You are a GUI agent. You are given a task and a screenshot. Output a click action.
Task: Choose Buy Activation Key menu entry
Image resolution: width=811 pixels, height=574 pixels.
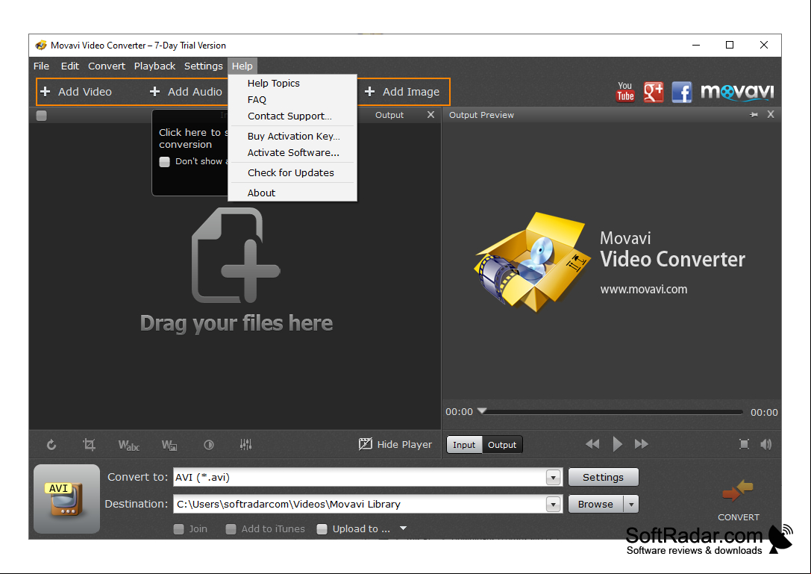tap(292, 136)
